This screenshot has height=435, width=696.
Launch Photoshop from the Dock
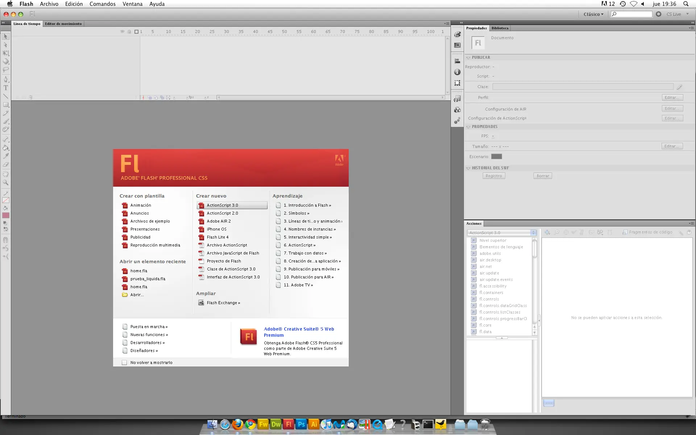pyautogui.click(x=301, y=424)
